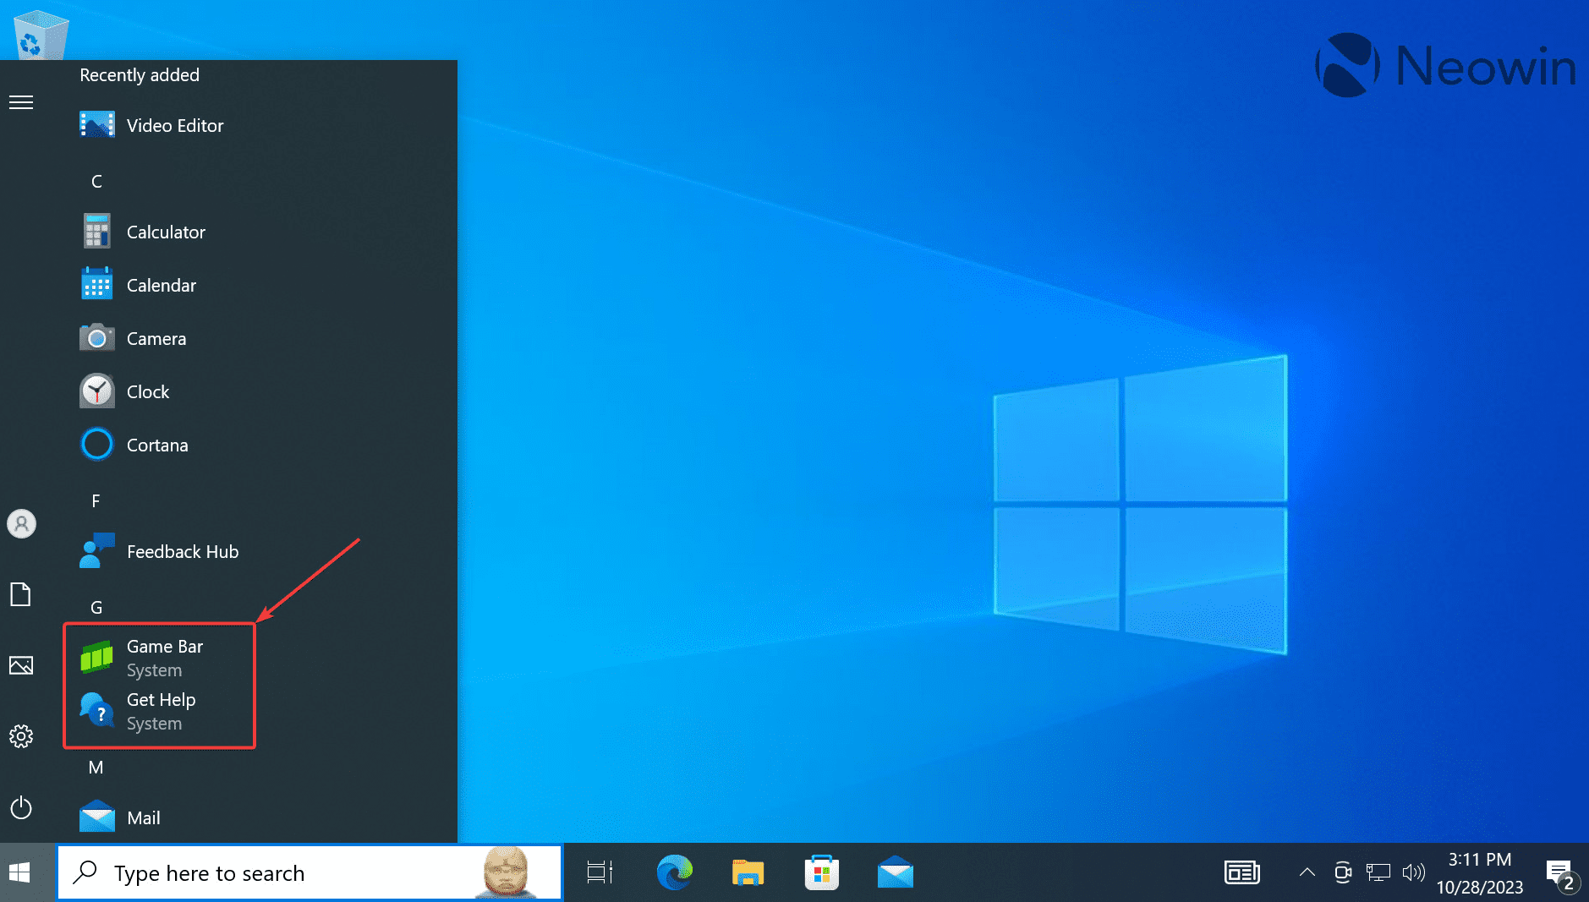Launch Microsoft Edge from the taskbar
Viewport: 1589px width, 902px height.
click(674, 872)
